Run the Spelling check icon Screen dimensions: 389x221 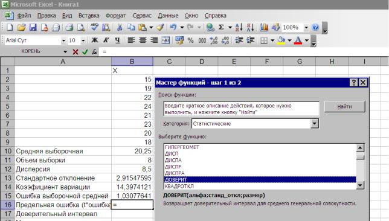(94, 27)
